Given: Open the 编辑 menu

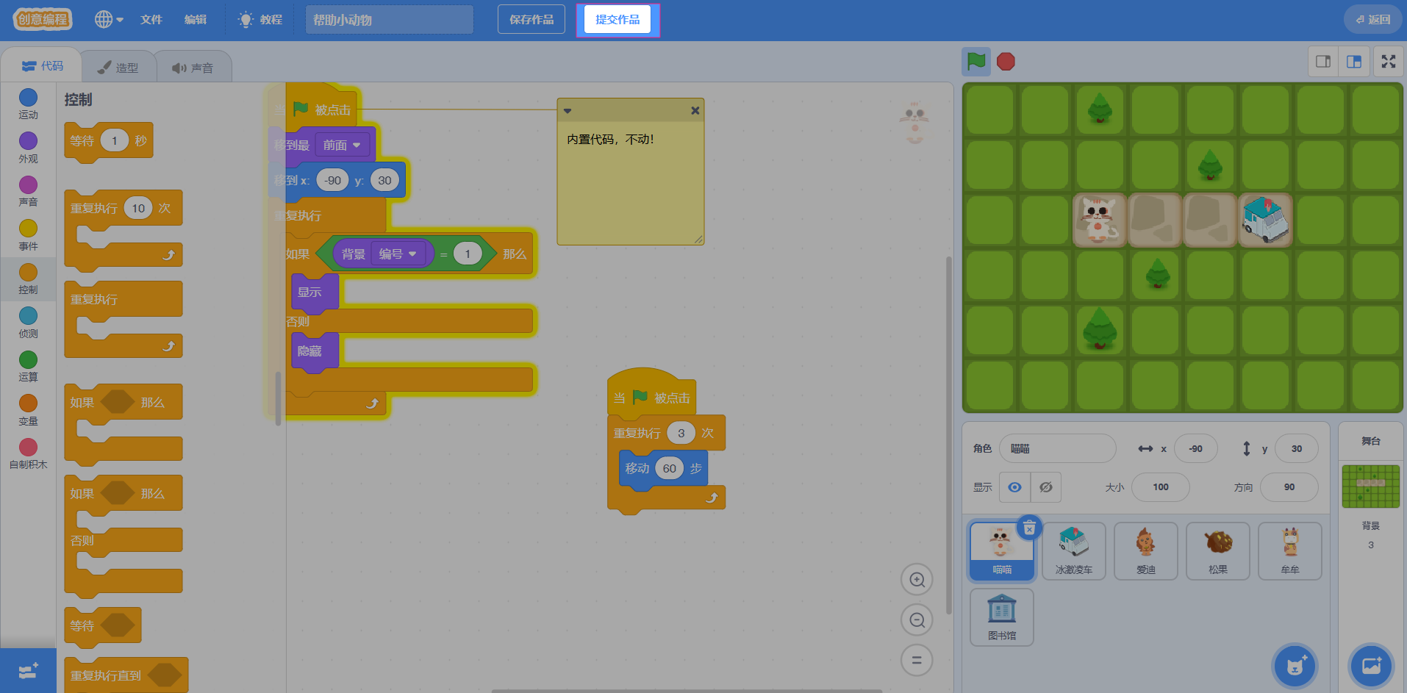Looking at the screenshot, I should (x=196, y=20).
